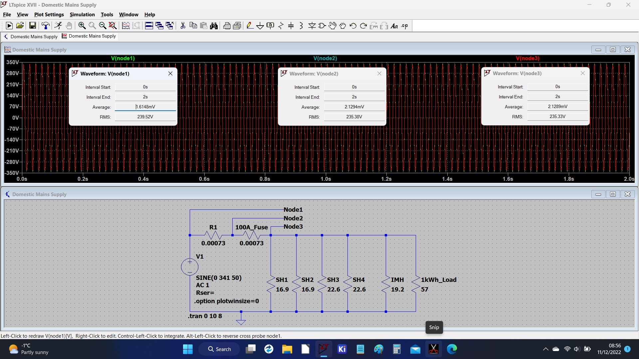Image resolution: width=639 pixels, height=359 pixels.
Task: Zoom to fit with the crossed magnifier icon
Action: [x=113, y=26]
